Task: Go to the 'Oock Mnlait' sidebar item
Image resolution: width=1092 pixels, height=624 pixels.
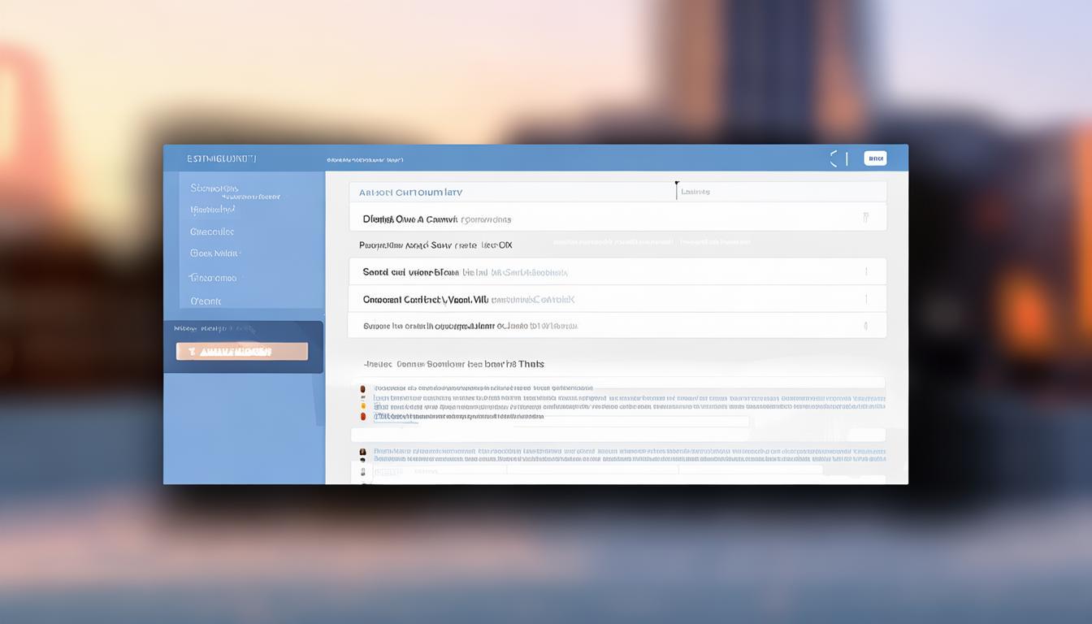Action: pyautogui.click(x=214, y=253)
